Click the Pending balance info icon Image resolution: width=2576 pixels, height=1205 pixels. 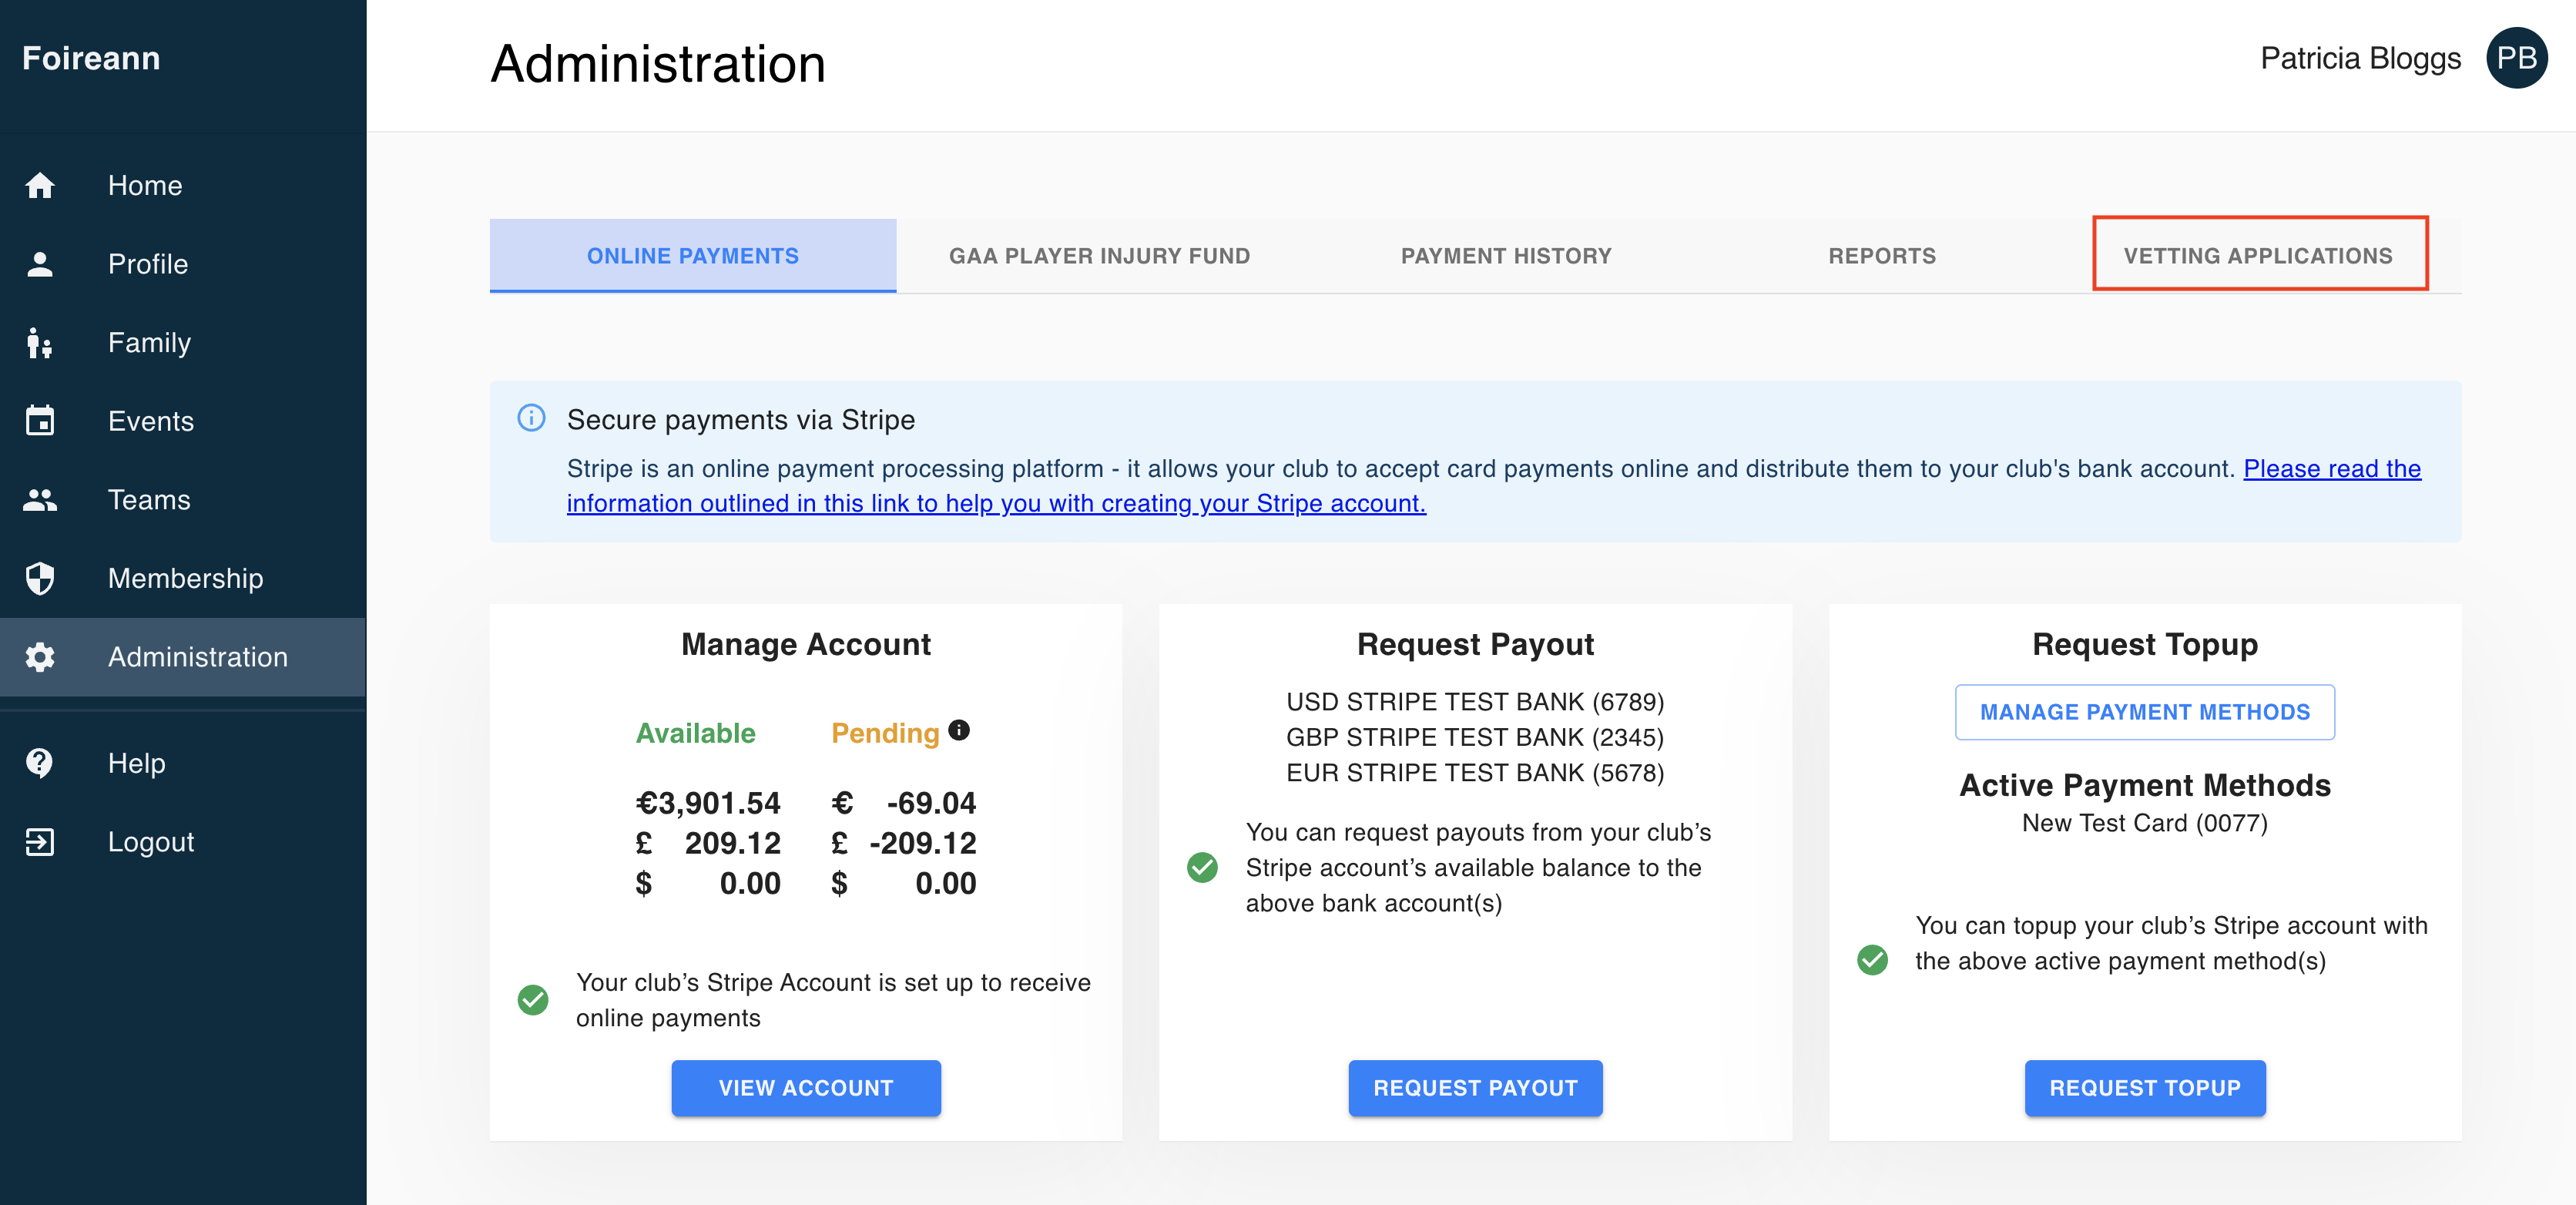pyautogui.click(x=959, y=730)
